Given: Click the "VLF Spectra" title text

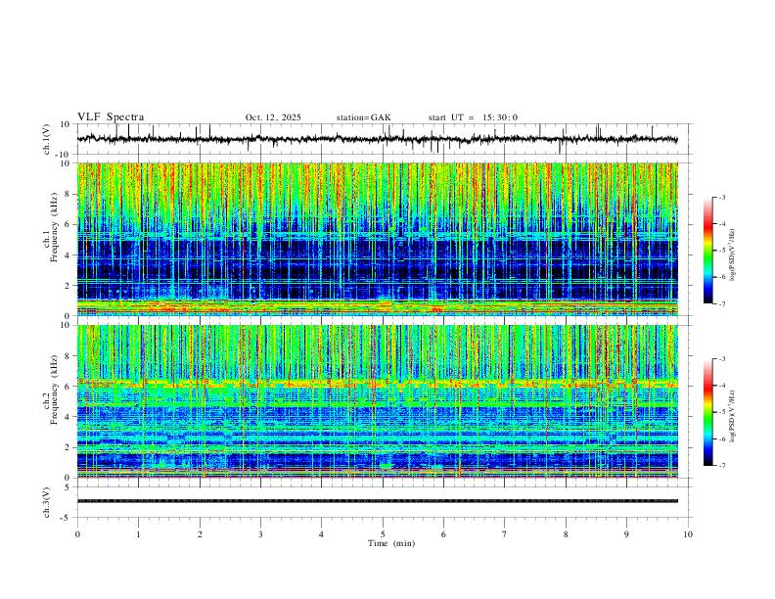Looking at the screenshot, I should (x=111, y=117).
